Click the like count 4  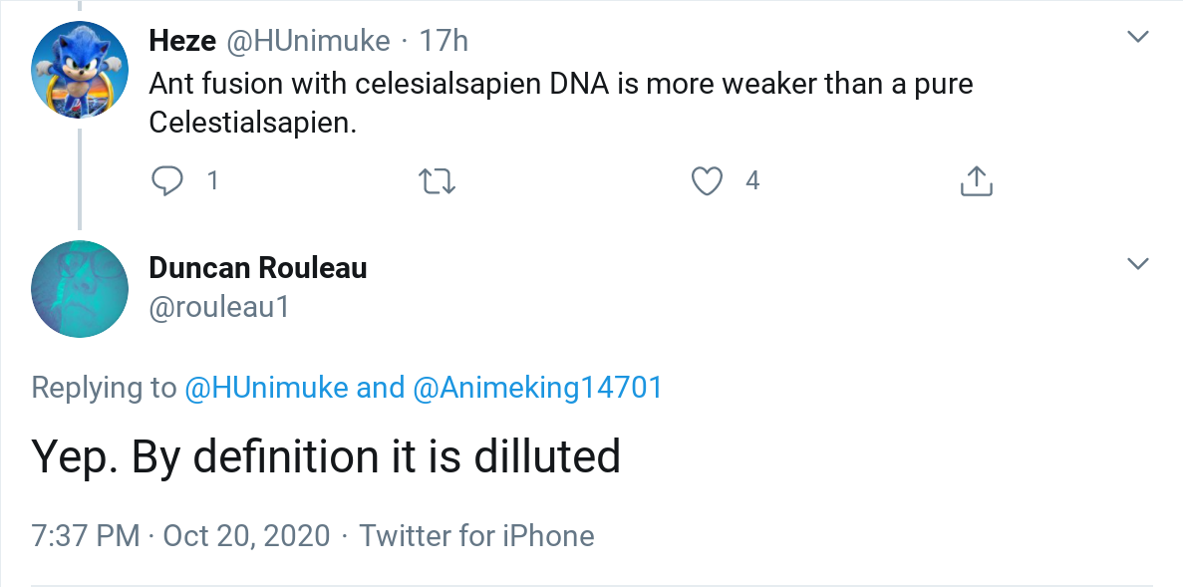click(x=752, y=180)
